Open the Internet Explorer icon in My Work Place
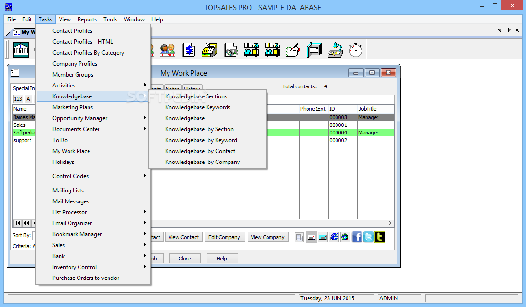Screen dimensions: 526x307 pyautogui.click(x=334, y=237)
